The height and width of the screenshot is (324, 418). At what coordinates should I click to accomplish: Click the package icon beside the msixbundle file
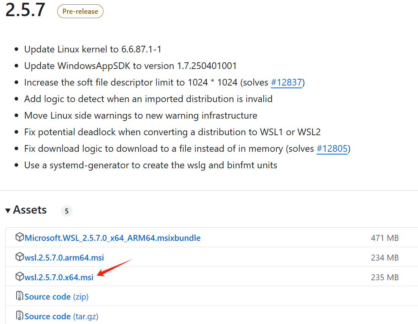19,237
